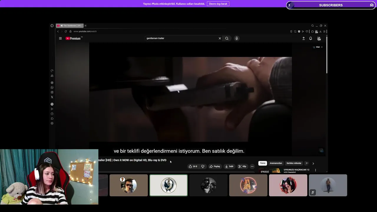Dismiss the Visit ad overlay
The image size is (377, 212).
322,47
